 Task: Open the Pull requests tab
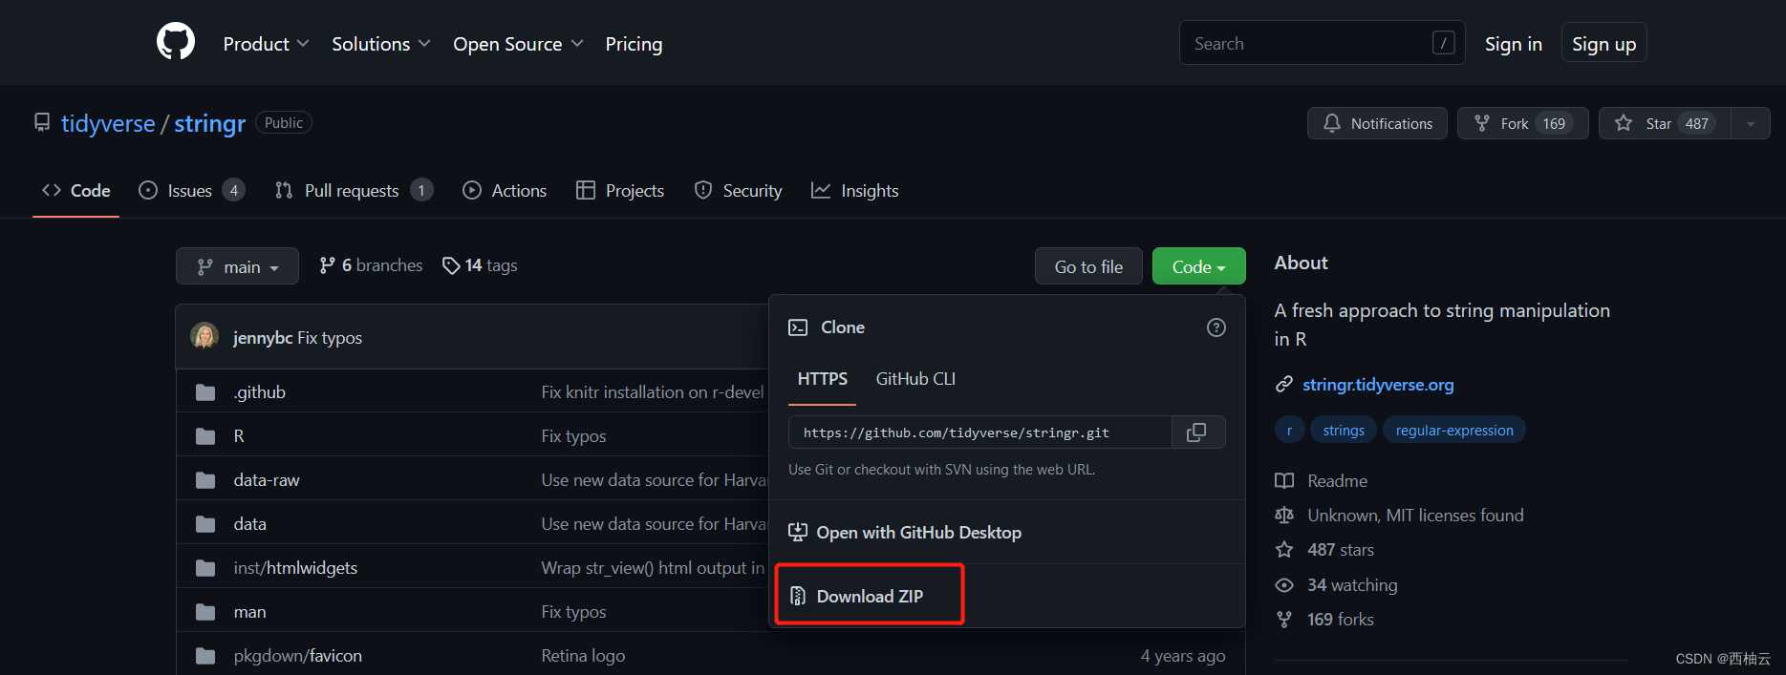coord(354,190)
